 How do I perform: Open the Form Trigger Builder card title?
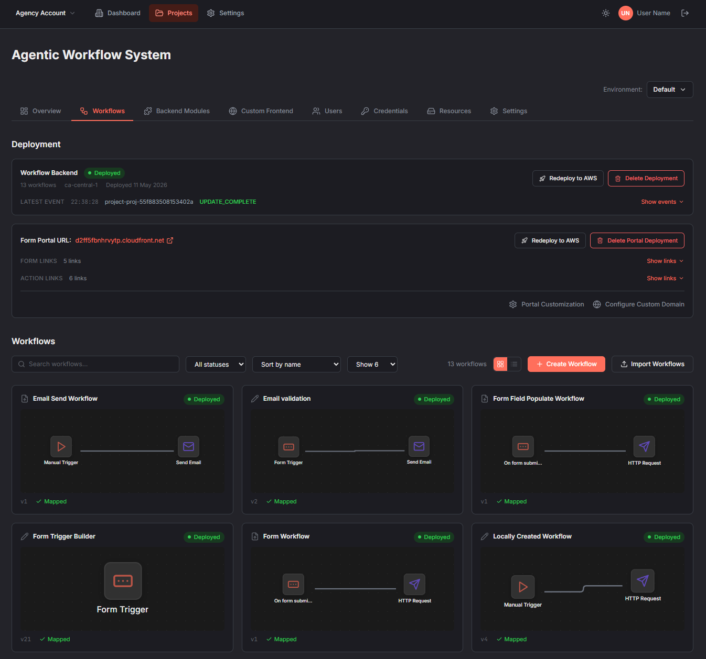click(64, 536)
